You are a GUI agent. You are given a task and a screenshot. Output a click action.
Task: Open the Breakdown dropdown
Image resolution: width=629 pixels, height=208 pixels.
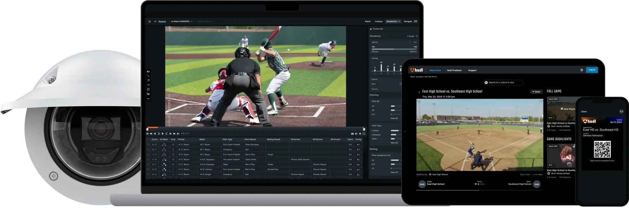393,21
